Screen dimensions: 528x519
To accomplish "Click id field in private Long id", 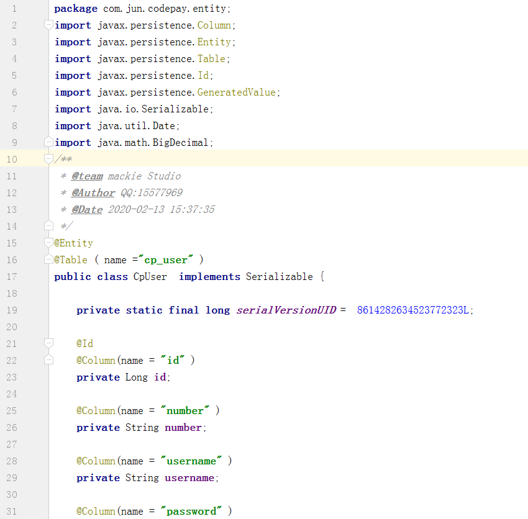I will [160, 377].
